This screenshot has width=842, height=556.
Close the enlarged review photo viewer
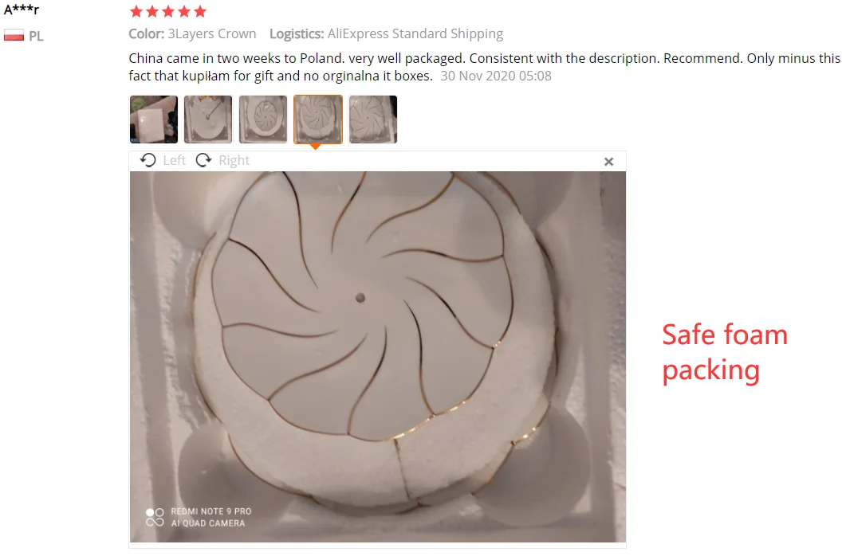pyautogui.click(x=608, y=162)
